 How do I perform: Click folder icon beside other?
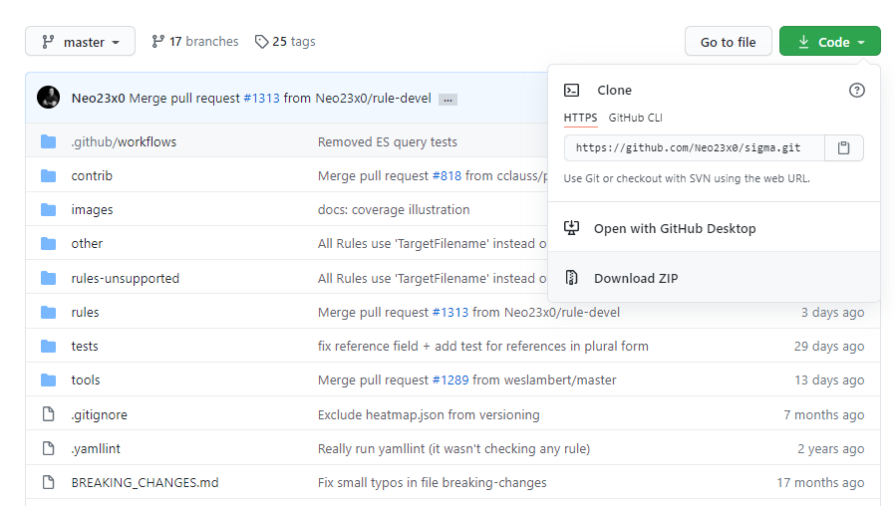pyautogui.click(x=49, y=244)
